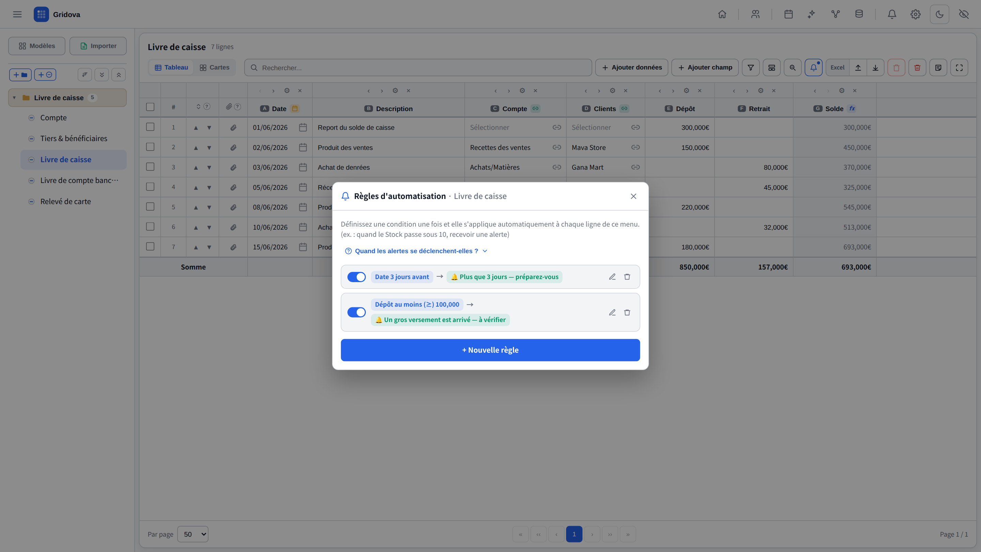Disable the Dépôt au moins rule toggle
This screenshot has width=981, height=552.
[356, 312]
